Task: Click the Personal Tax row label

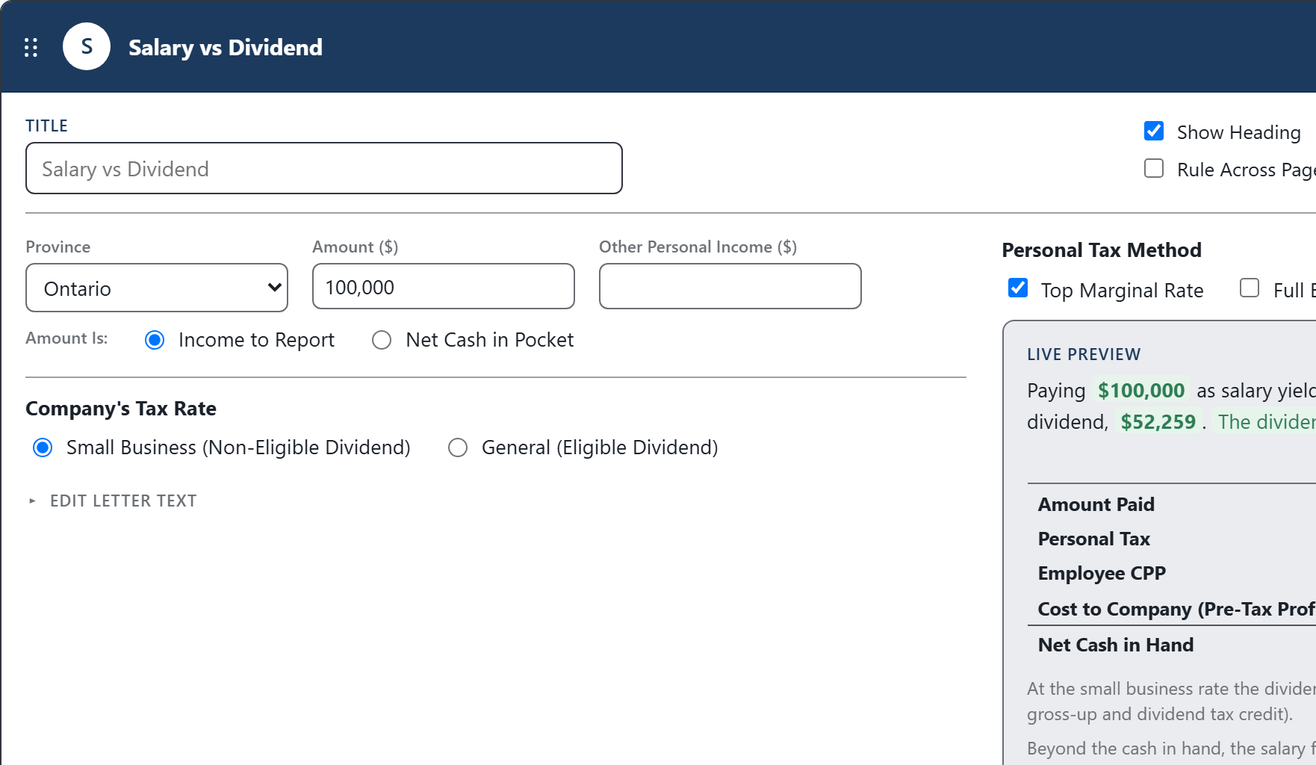Action: pyautogui.click(x=1094, y=539)
